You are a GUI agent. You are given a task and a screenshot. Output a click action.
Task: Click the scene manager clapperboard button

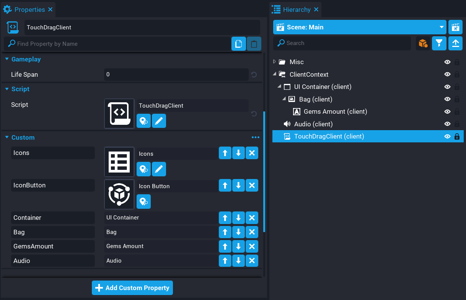tap(455, 27)
